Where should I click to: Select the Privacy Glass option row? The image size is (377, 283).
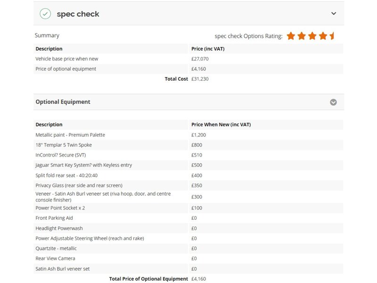coord(79,185)
